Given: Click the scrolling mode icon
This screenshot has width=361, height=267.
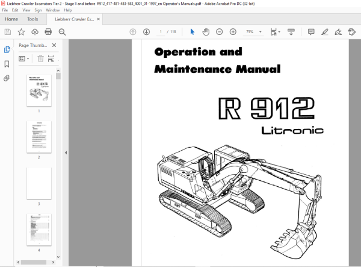Looking at the screenshot, I should [291, 32].
